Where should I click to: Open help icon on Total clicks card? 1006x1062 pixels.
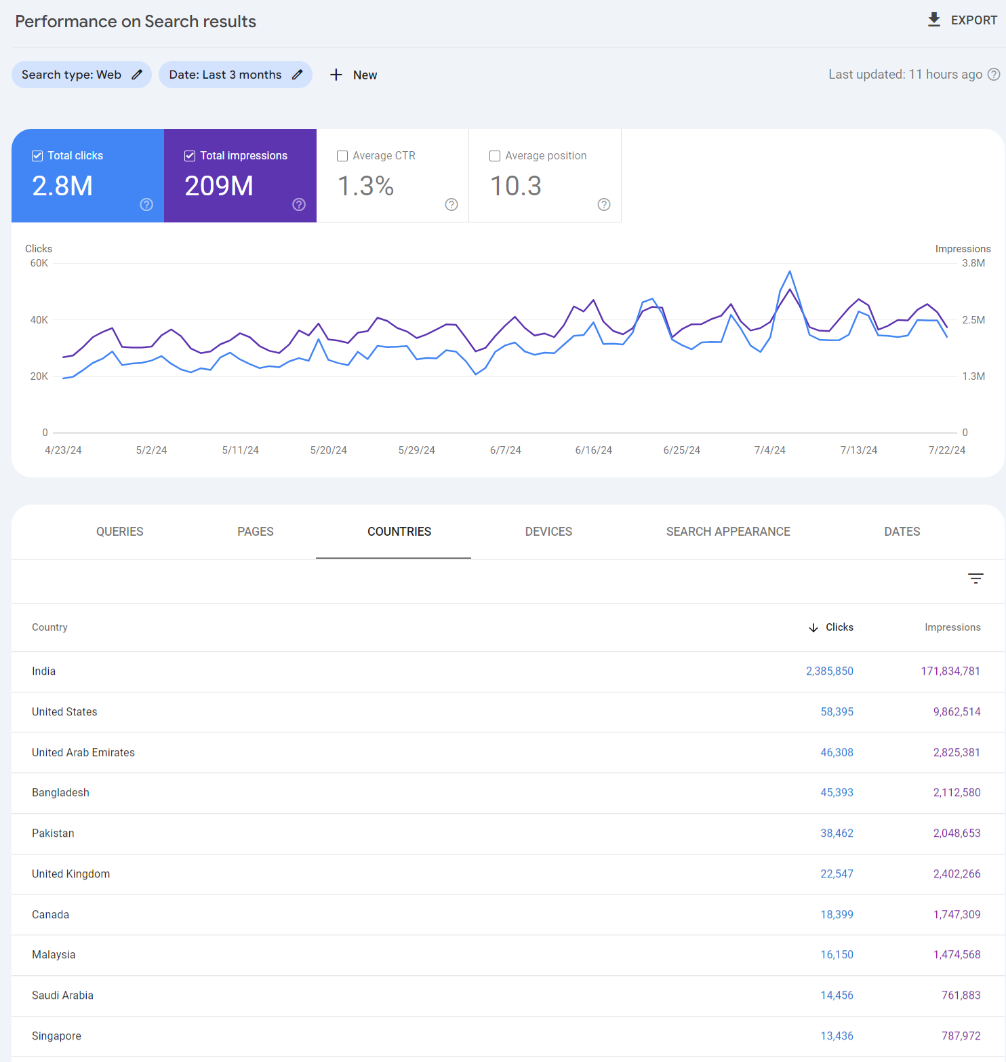(146, 204)
